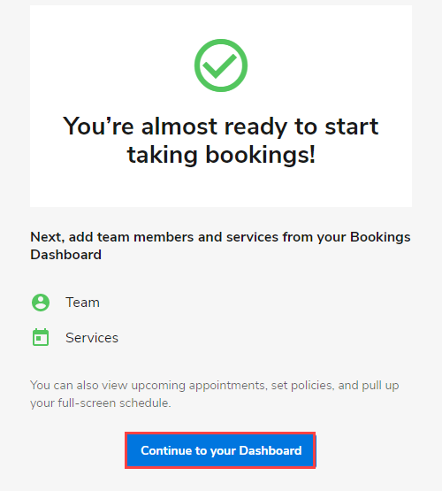Click the bold word "Dashboard" below "Next"

point(65,255)
